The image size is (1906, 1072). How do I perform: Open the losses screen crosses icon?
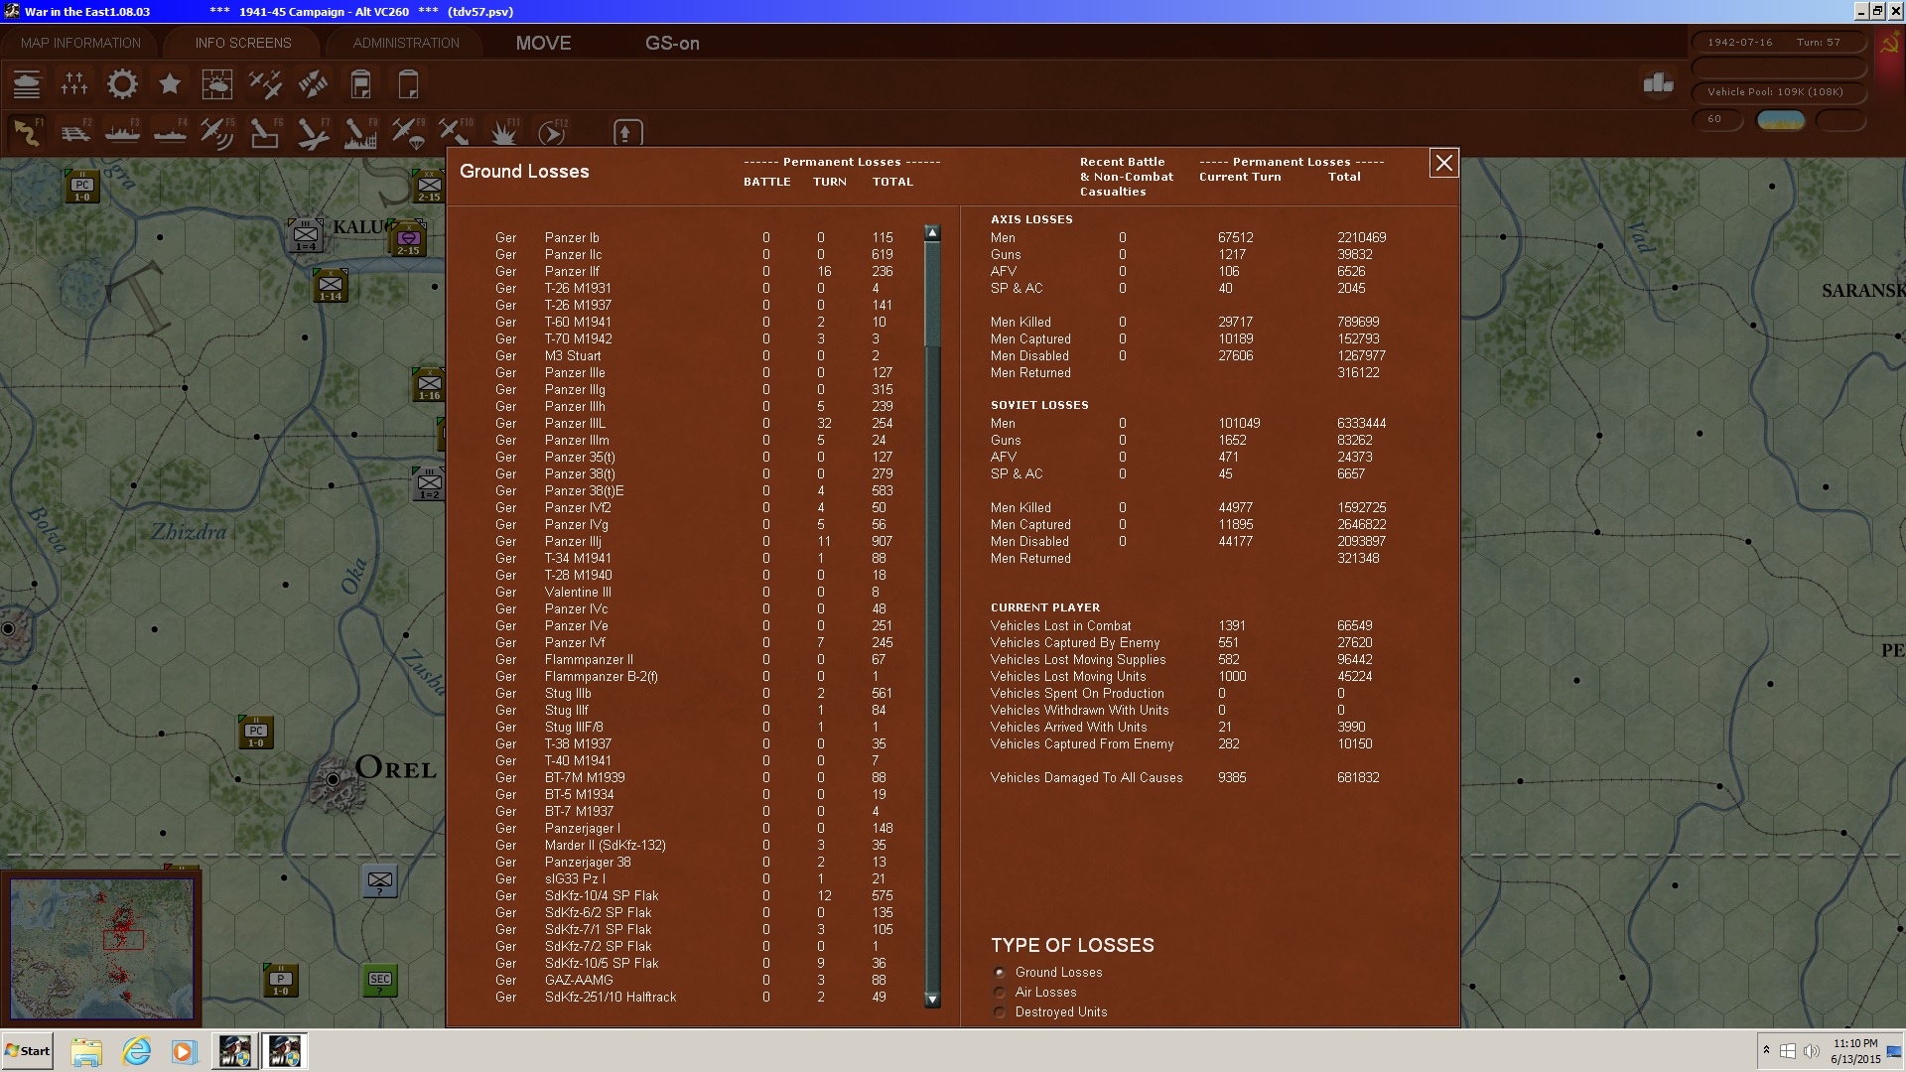point(74,84)
